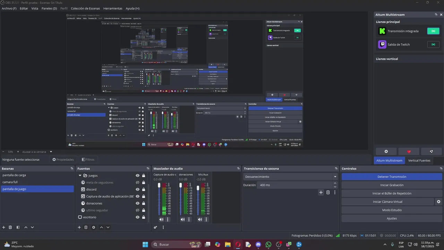The height and width of the screenshot is (250, 444).
Task: Remove selected source trash icon in Fuentes
Action: click(86, 227)
